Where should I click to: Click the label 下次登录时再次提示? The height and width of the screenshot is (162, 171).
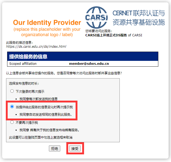[x=30, y=92]
